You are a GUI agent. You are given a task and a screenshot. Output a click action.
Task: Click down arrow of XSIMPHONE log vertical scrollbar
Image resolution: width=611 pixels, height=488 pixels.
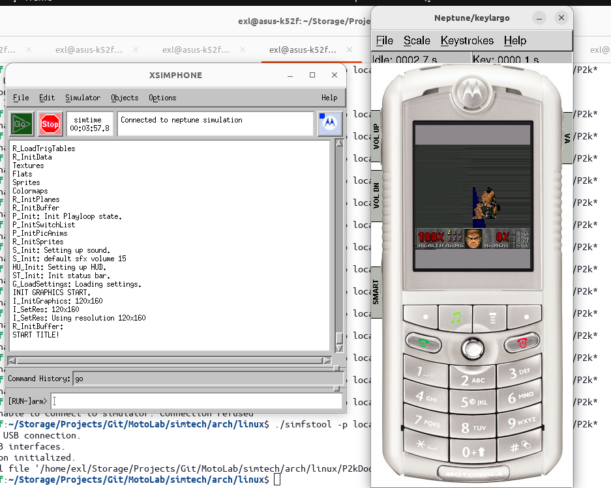(x=339, y=348)
